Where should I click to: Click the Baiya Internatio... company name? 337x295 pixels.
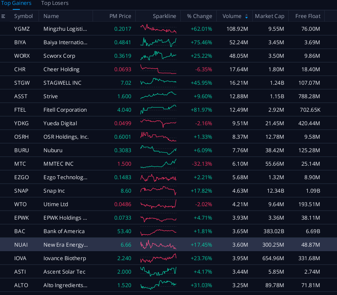[x=65, y=42]
